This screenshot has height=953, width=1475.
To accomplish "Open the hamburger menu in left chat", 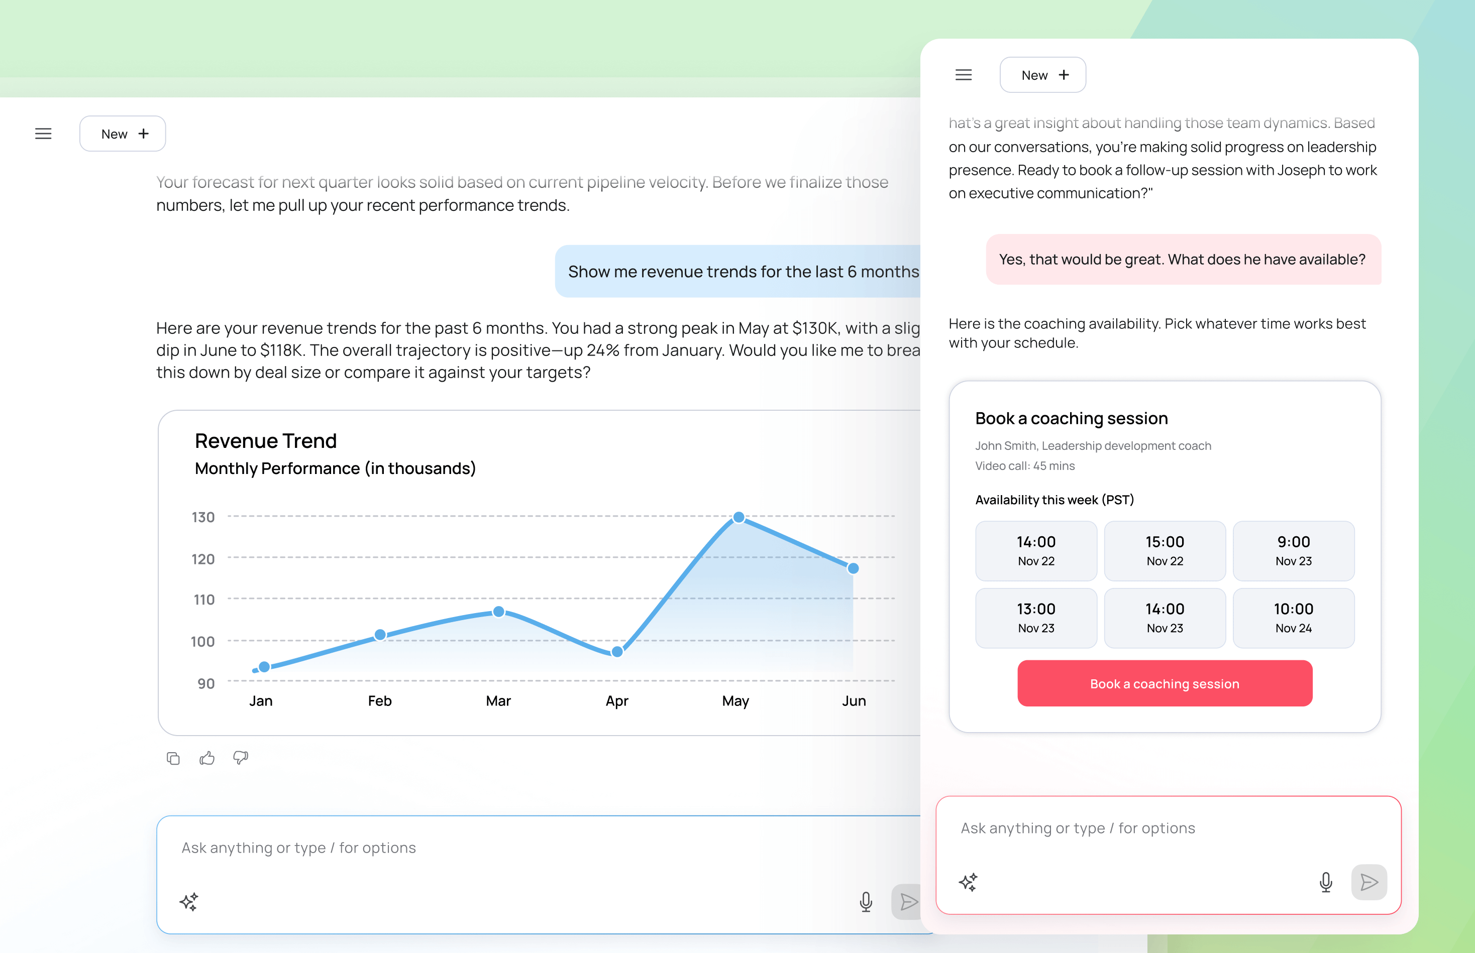I will click(43, 134).
